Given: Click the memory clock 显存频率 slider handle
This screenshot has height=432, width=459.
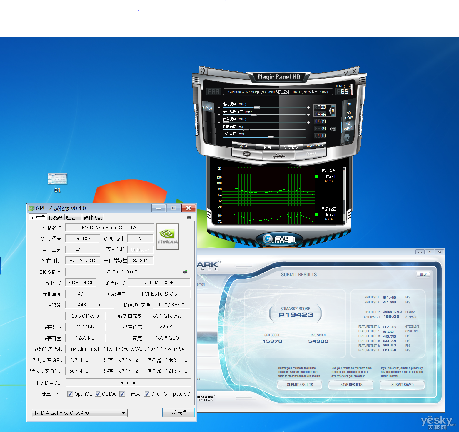Looking at the screenshot, I should click(x=226, y=122).
